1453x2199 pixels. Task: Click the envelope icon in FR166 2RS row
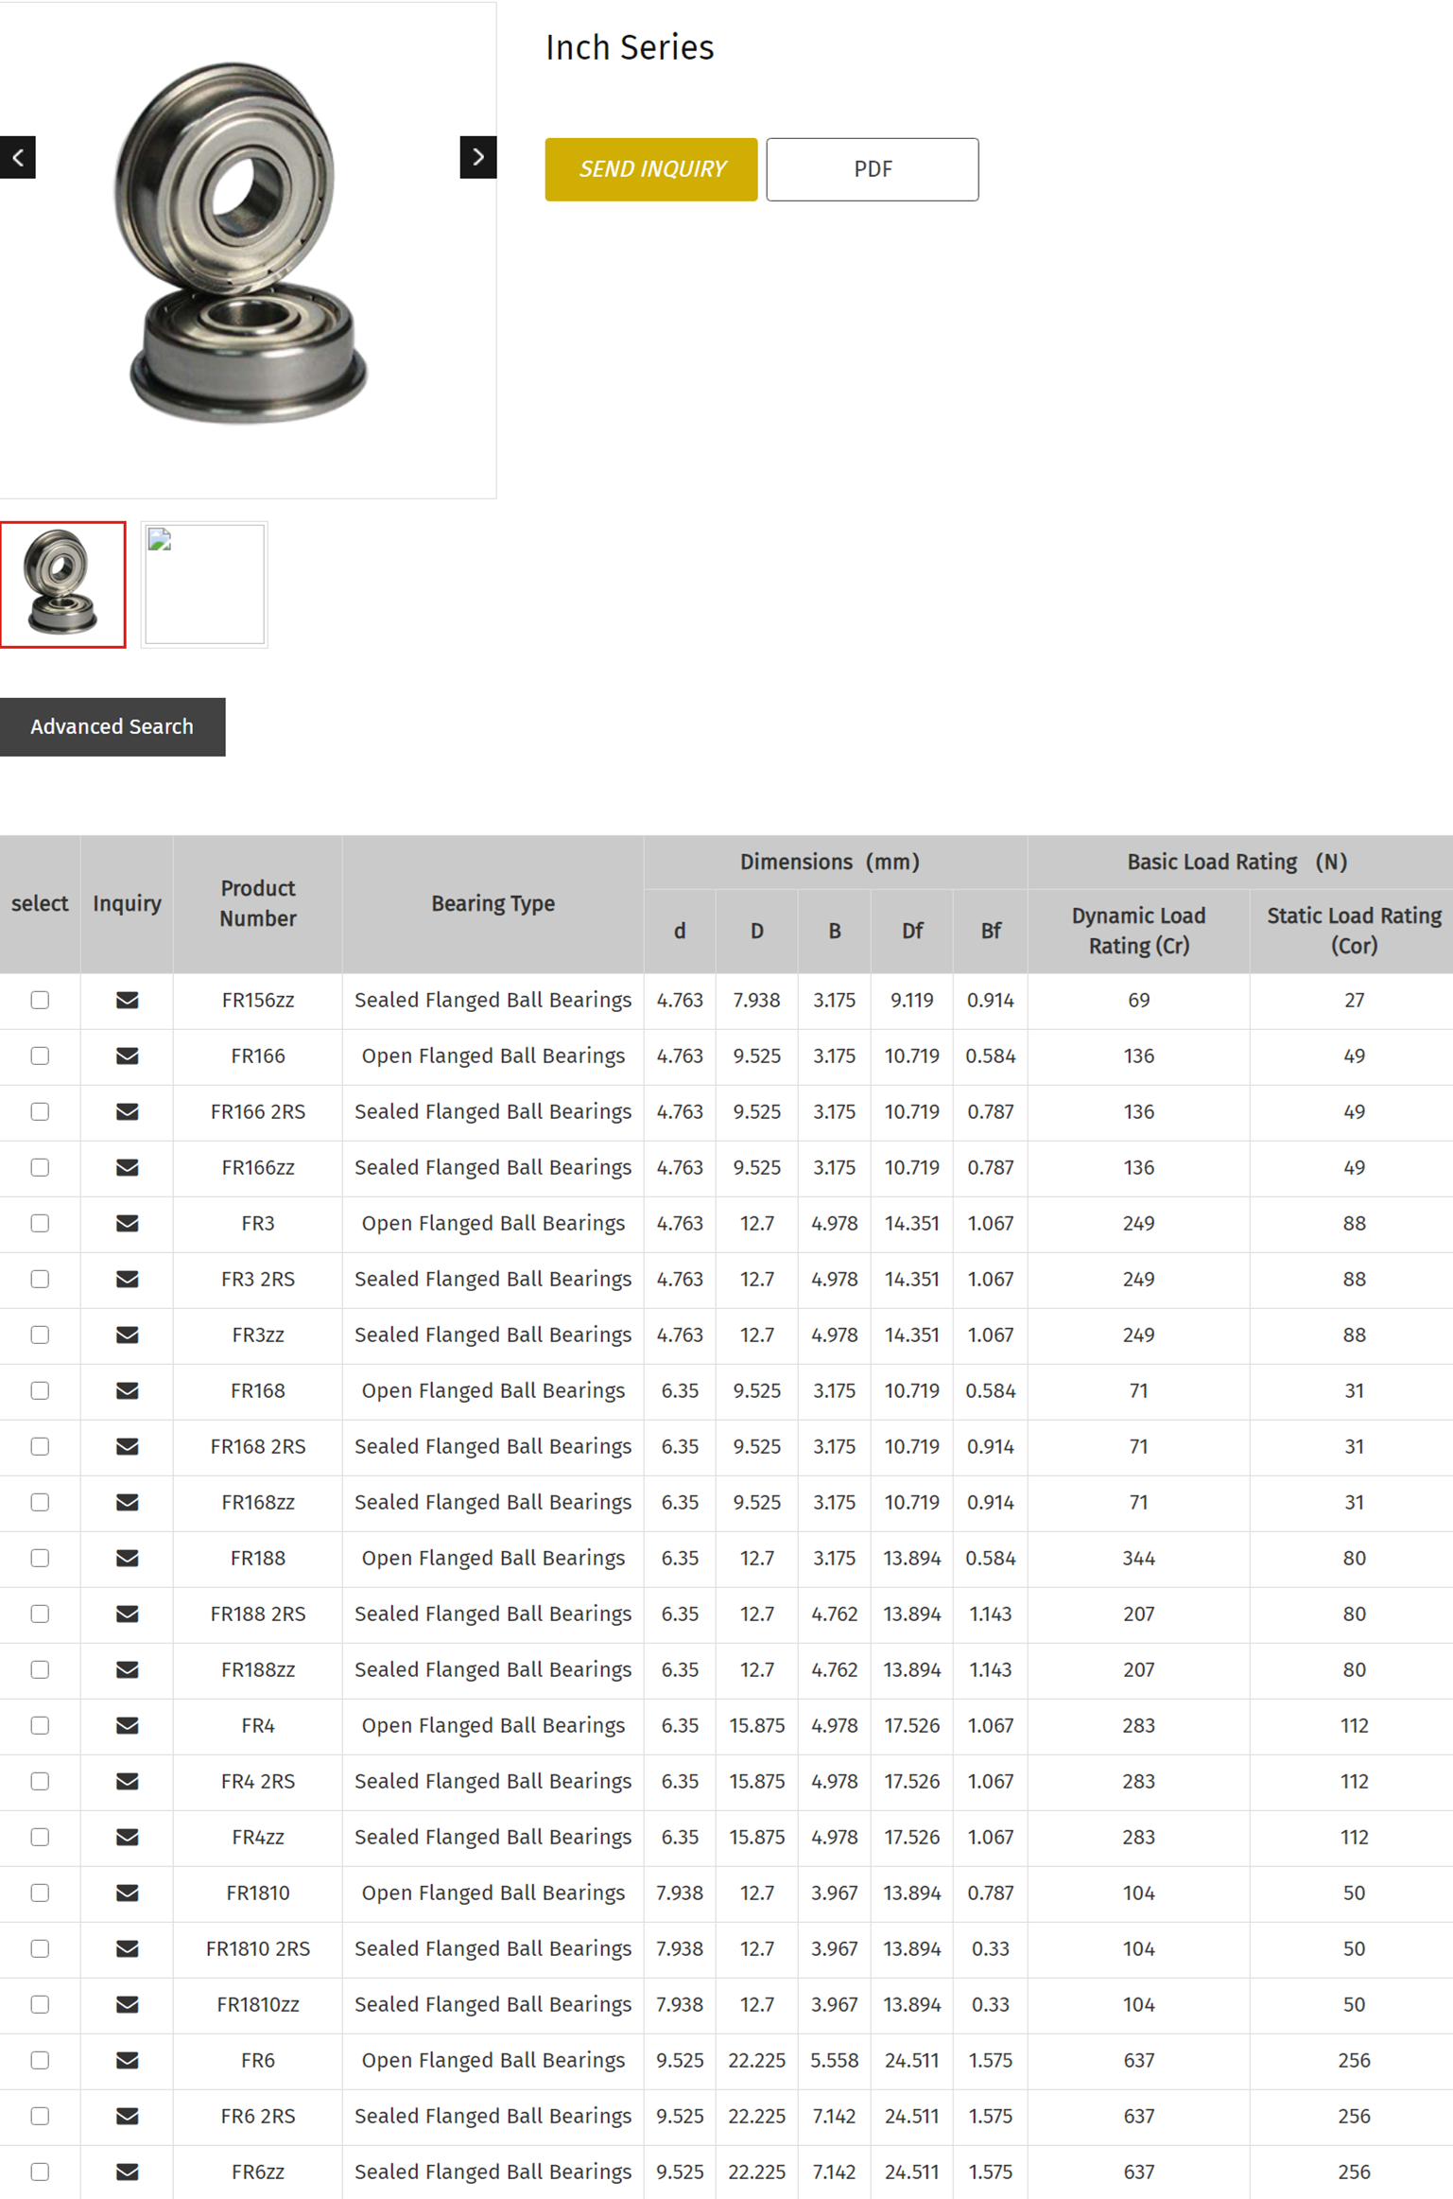point(127,1111)
